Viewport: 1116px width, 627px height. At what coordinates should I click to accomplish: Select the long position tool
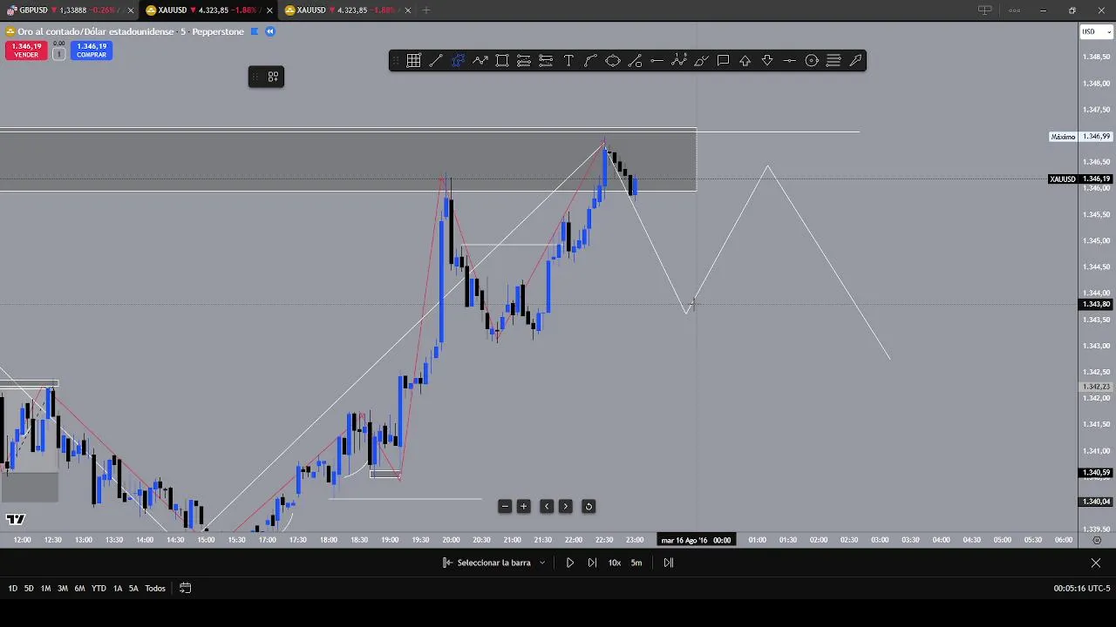pyautogui.click(x=524, y=60)
